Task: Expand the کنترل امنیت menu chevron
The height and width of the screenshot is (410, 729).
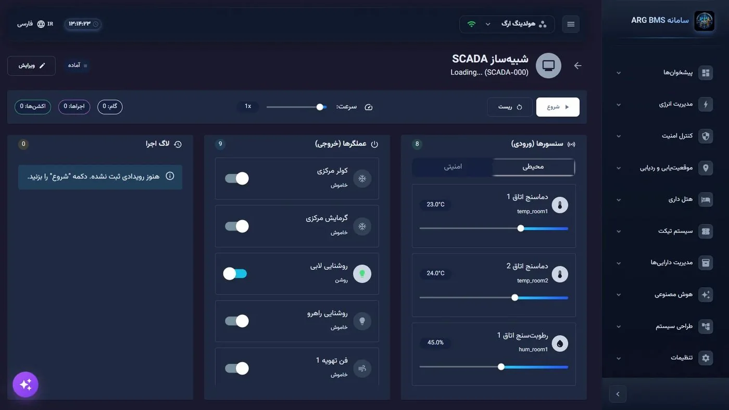Action: 619,136
